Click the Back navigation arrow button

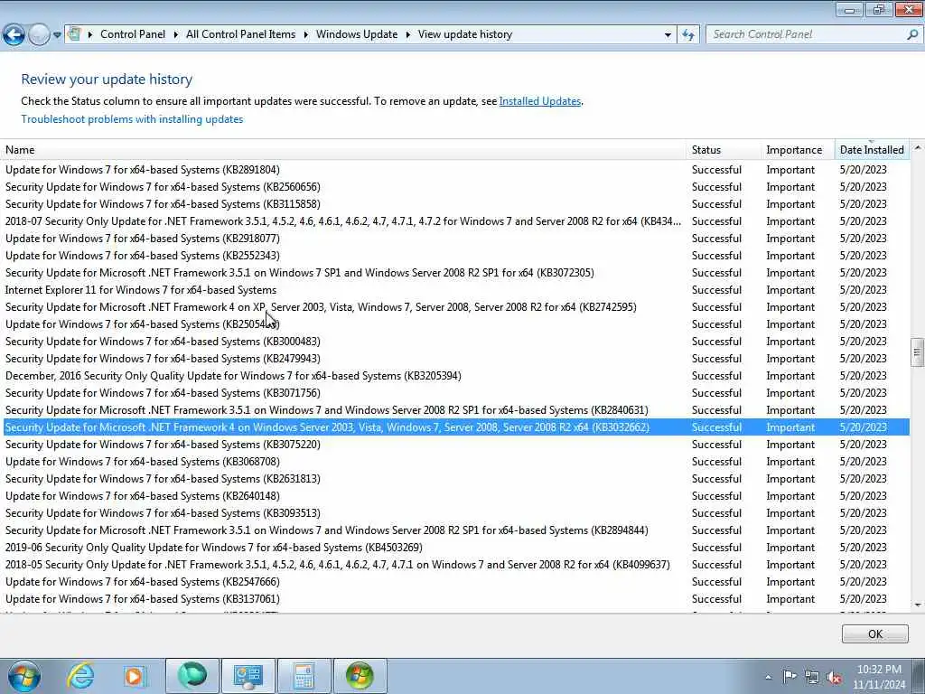click(14, 35)
